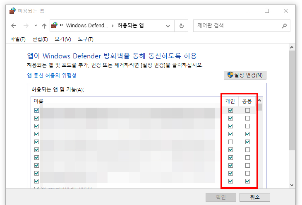This screenshot has width=302, height=205.
Task: Click the 공용 column header
Action: point(247,101)
